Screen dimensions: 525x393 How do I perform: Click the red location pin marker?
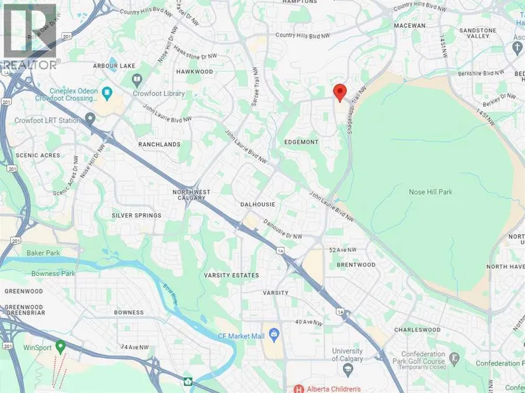(x=340, y=93)
